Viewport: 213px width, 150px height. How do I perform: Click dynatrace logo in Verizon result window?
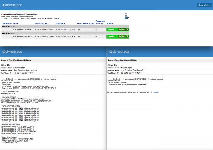pos(12,52)
